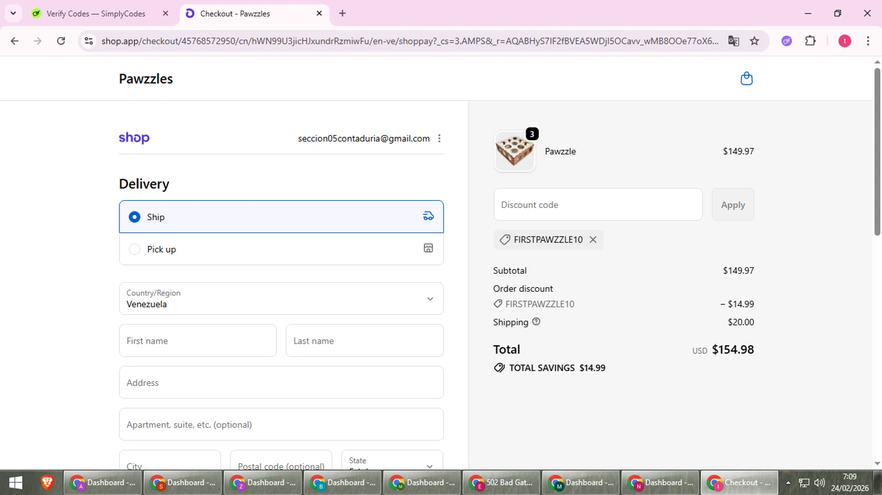Screen dimensions: 882x495
Task: Click the Delivery heading
Action: click(144, 184)
